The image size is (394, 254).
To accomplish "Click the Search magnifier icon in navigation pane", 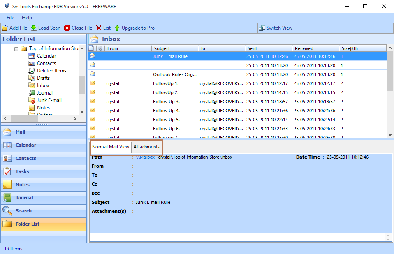I will coord(7,211).
